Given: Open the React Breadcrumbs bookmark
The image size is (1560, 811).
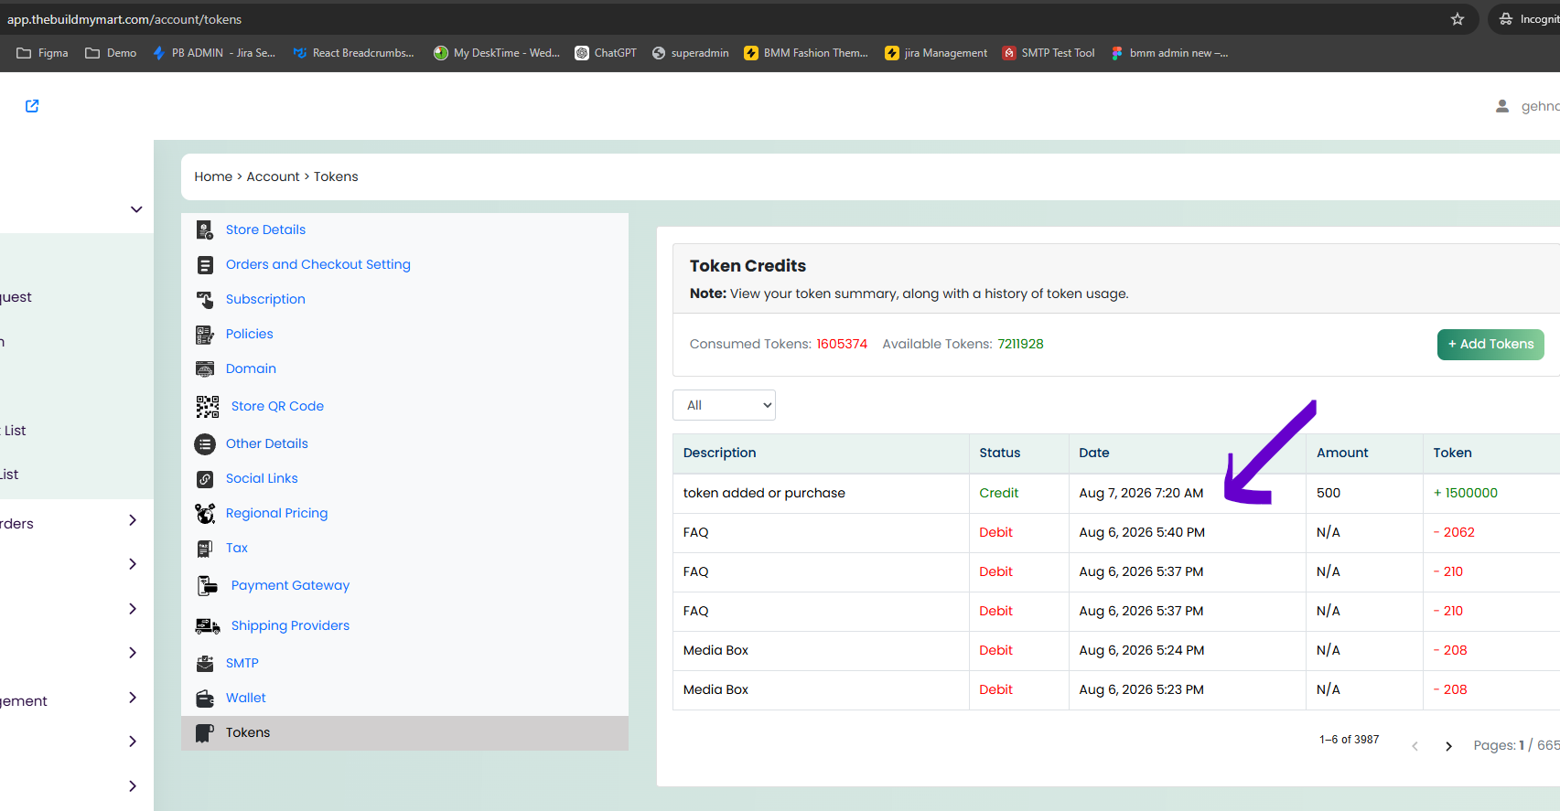Looking at the screenshot, I should (353, 53).
